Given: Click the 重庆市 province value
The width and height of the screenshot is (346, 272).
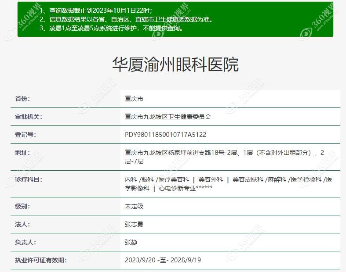Looking at the screenshot, I should coord(134,99).
